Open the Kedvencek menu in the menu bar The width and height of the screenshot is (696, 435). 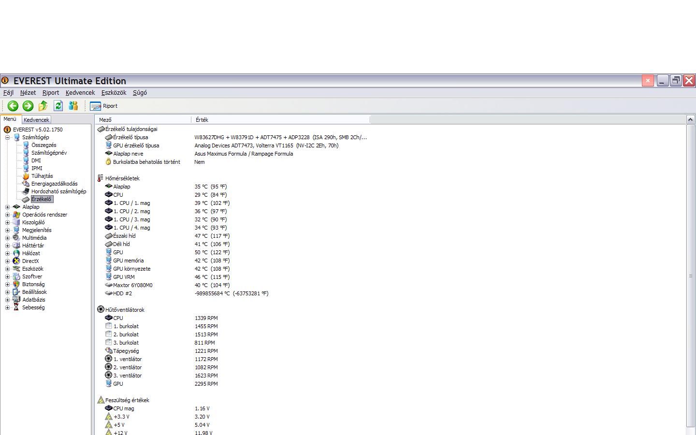point(80,93)
